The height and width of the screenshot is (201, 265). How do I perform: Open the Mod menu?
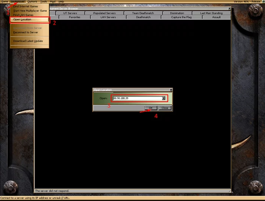[52, 2]
